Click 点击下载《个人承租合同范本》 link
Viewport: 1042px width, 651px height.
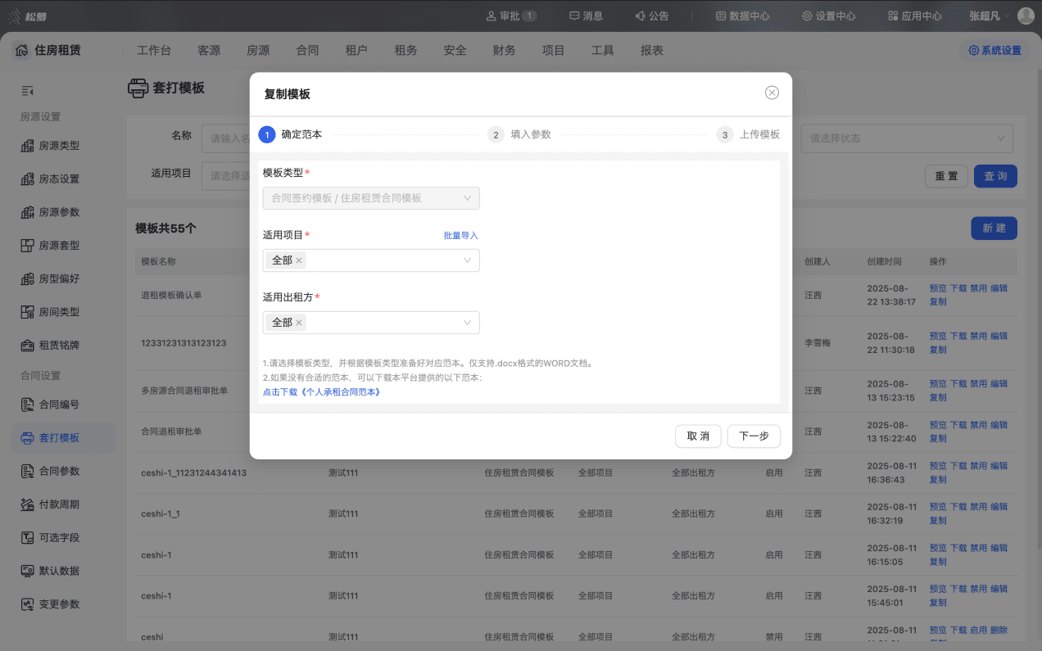pyautogui.click(x=321, y=392)
